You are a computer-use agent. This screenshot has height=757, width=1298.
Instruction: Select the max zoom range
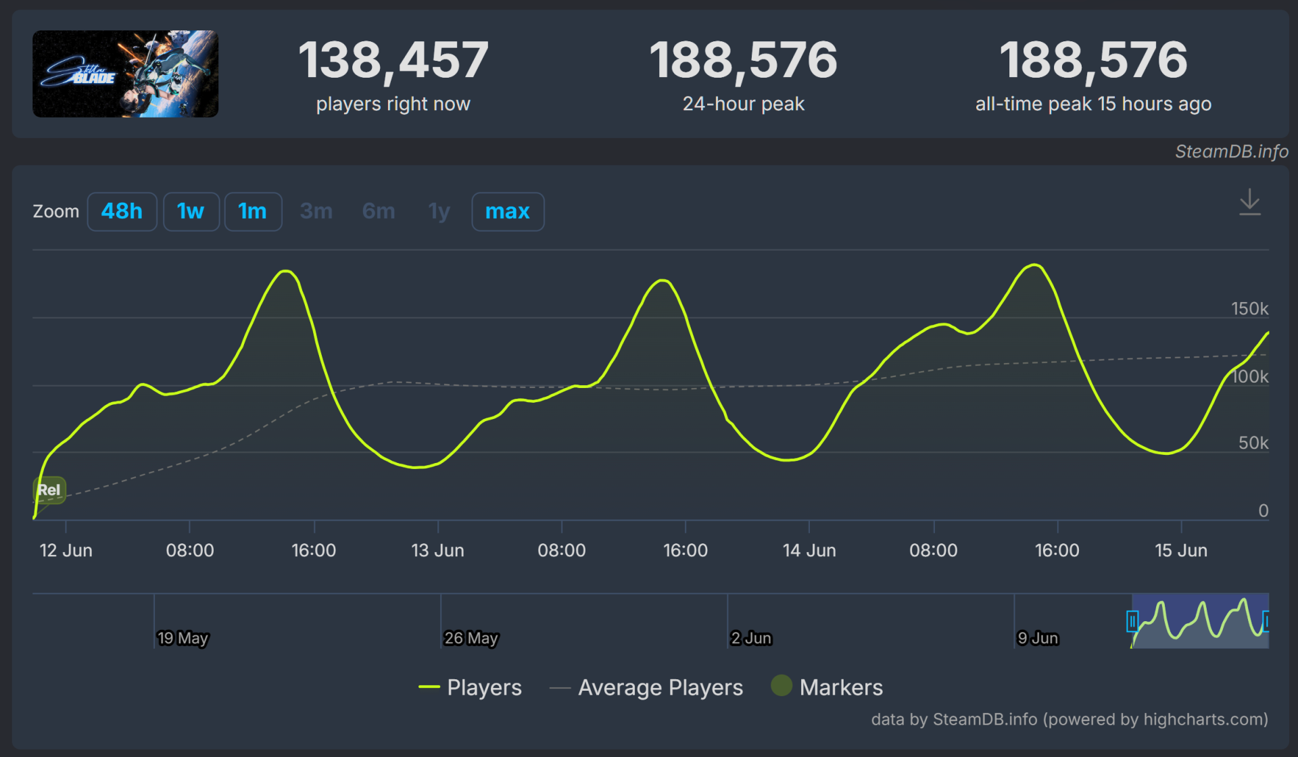pyautogui.click(x=507, y=212)
